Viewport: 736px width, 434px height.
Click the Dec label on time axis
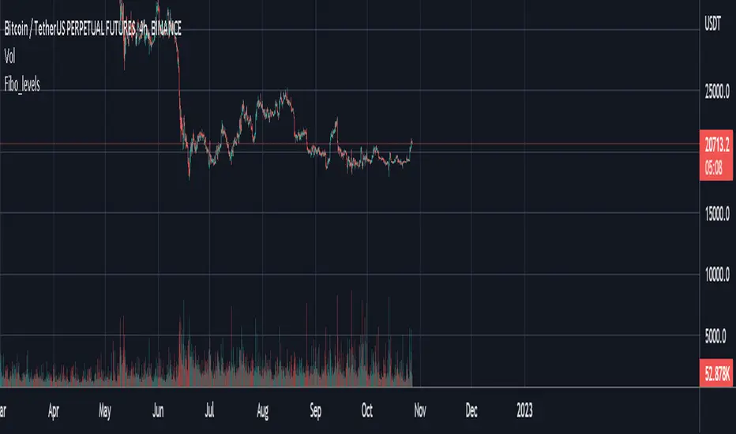(x=471, y=410)
